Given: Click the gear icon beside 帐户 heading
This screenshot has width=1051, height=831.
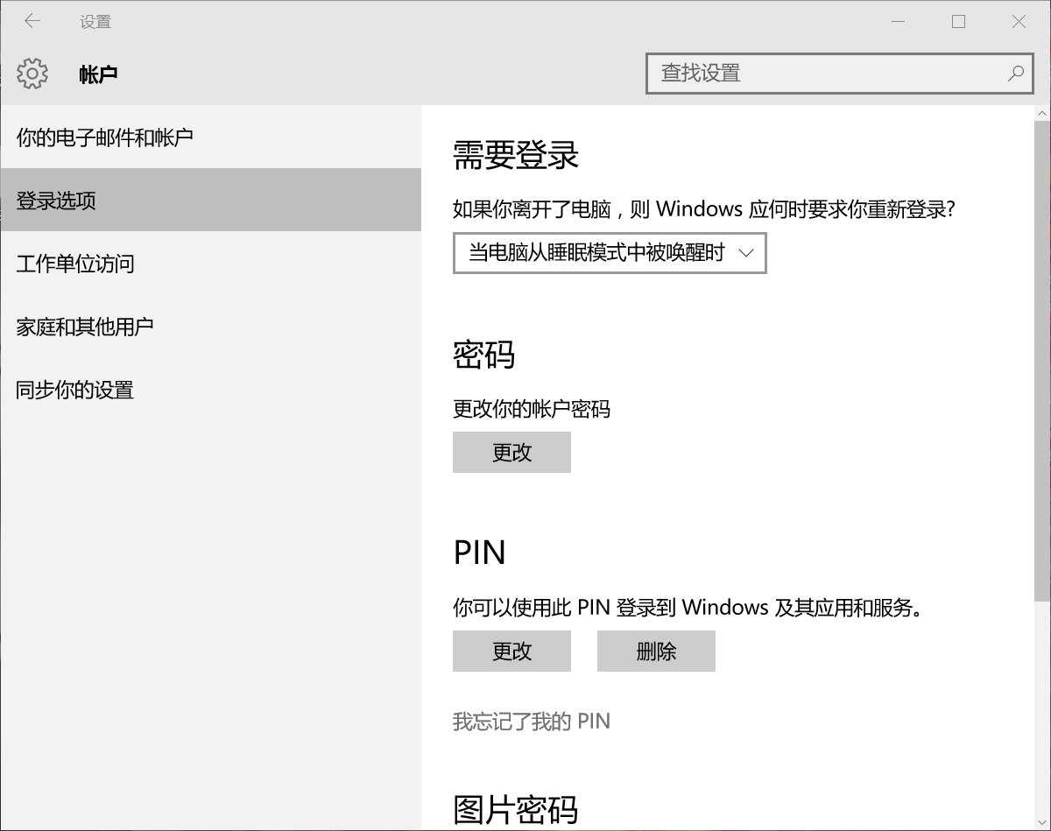Looking at the screenshot, I should (32, 74).
